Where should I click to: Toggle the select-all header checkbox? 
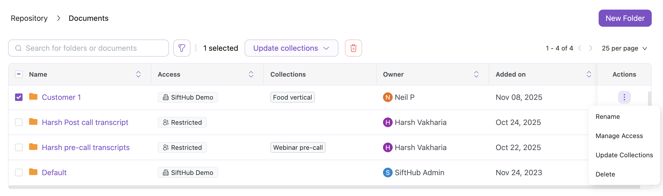tap(19, 74)
